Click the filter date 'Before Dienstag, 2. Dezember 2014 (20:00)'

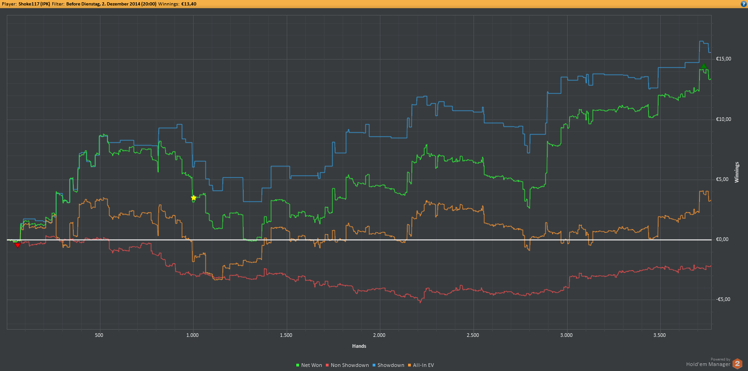point(111,4)
